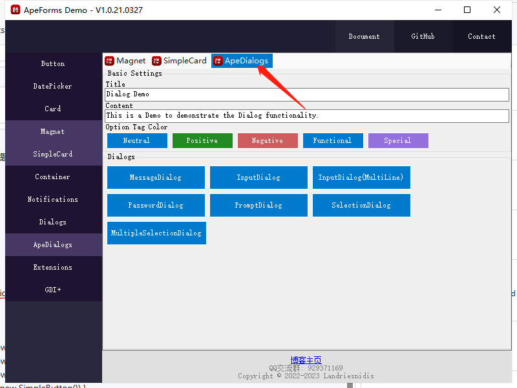517x388 pixels.
Task: Select Extensions in the sidebar
Action: pyautogui.click(x=52, y=267)
